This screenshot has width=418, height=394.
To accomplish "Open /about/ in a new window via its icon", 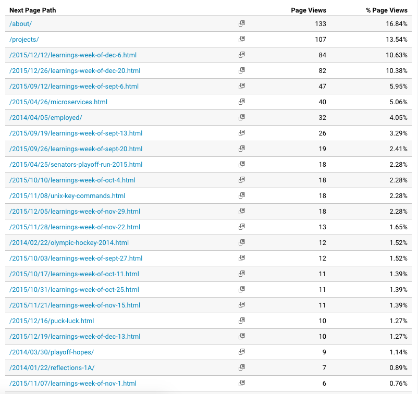I will 241,23.
